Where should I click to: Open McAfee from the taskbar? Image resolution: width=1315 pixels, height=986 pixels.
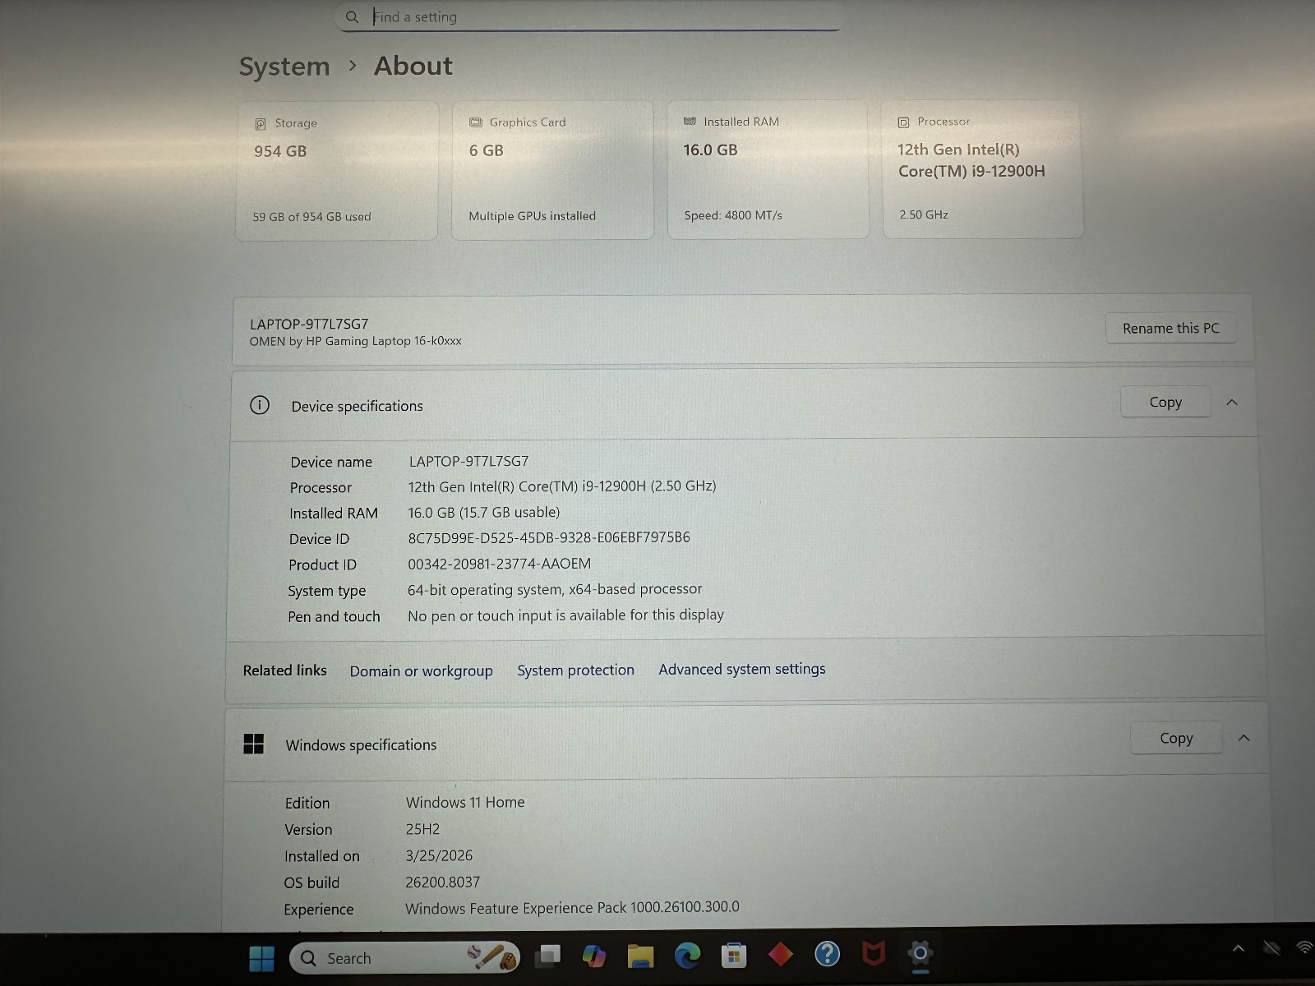point(874,953)
